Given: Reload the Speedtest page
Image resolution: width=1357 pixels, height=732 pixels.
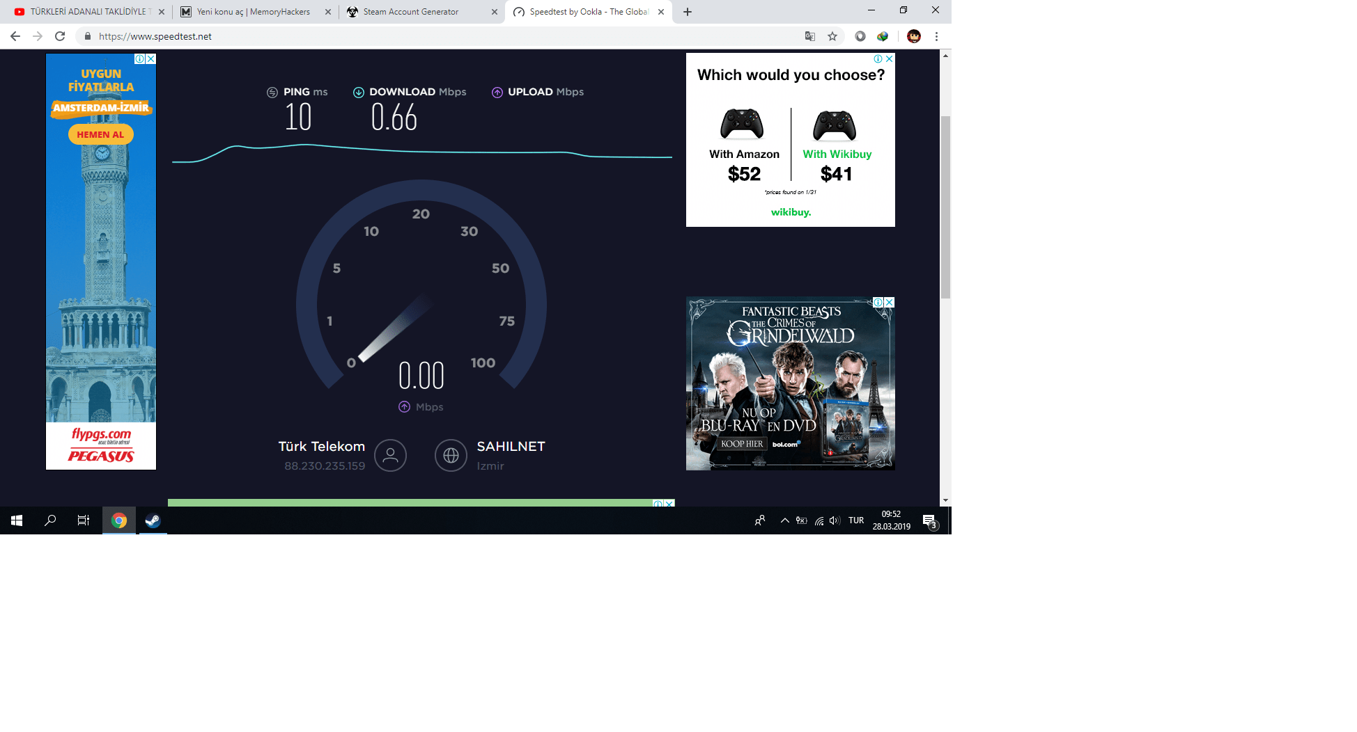Looking at the screenshot, I should (60, 36).
